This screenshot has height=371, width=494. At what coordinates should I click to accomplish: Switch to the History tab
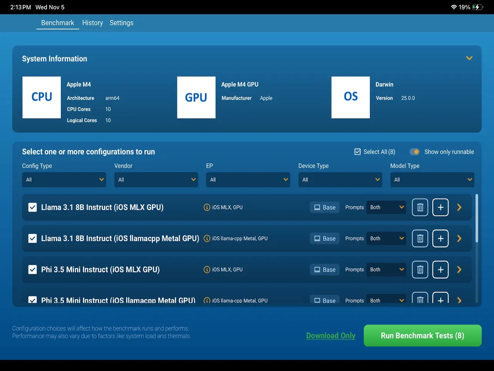pyautogui.click(x=92, y=23)
